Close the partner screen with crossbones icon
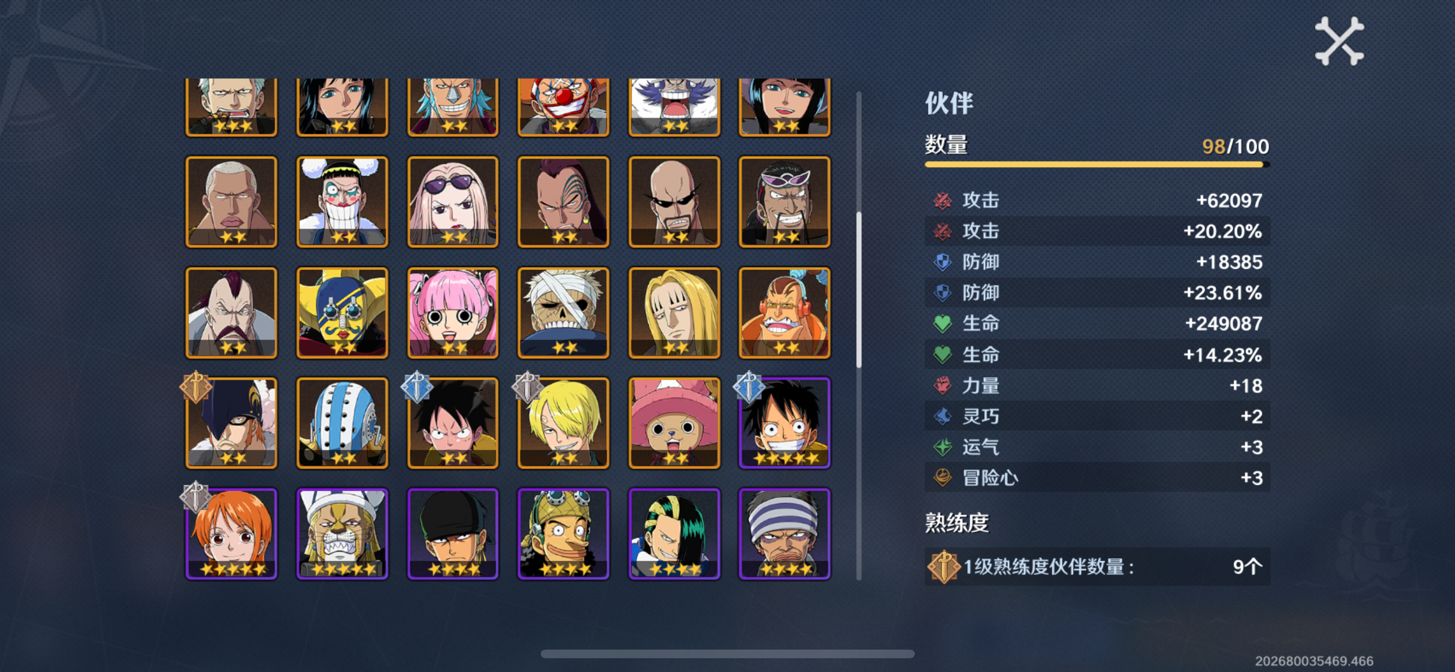 1339,41
